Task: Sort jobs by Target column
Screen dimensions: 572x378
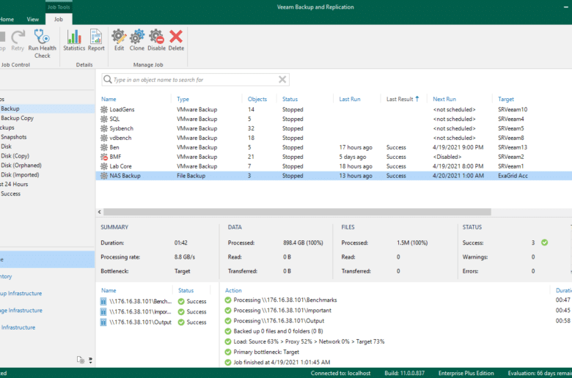Action: click(x=506, y=99)
